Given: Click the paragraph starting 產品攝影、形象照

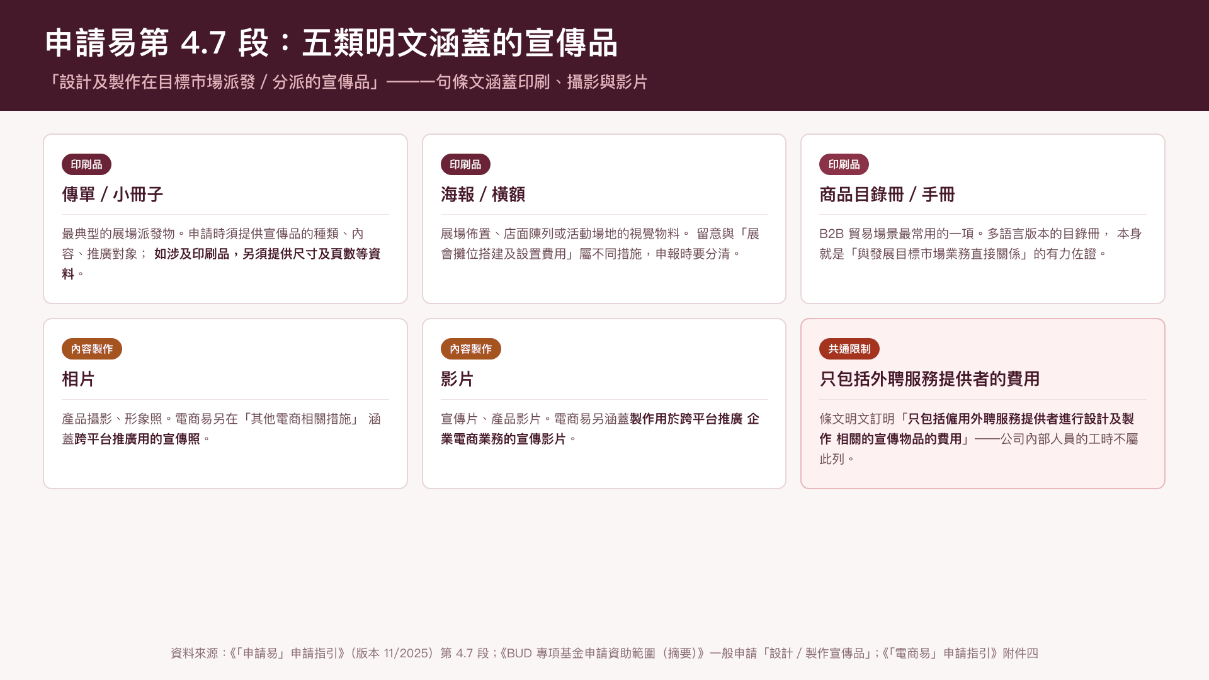Looking at the screenshot, I should click(x=222, y=429).
